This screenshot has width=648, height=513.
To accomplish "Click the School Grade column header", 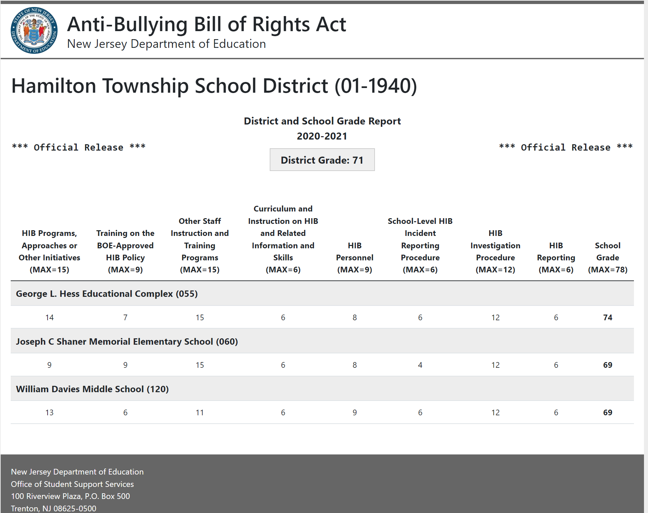I will [607, 257].
